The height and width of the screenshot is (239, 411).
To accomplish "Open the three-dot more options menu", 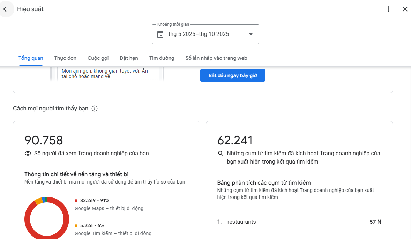I will coord(388,9).
